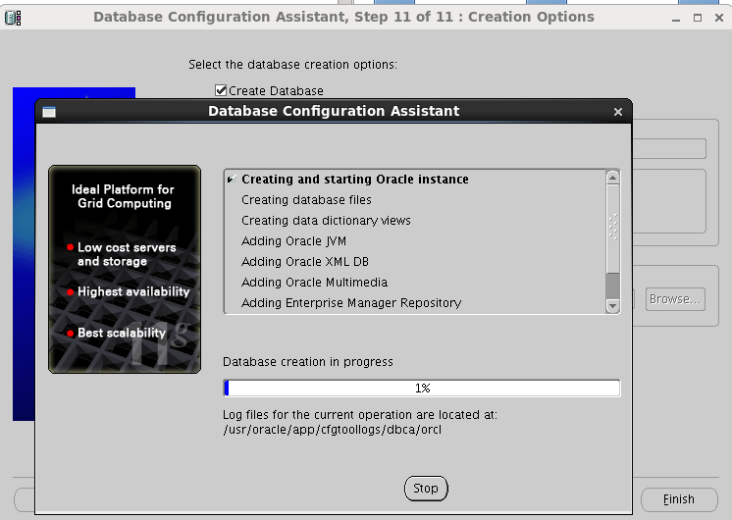
Task: Click the main window application icon
Action: 13,18
